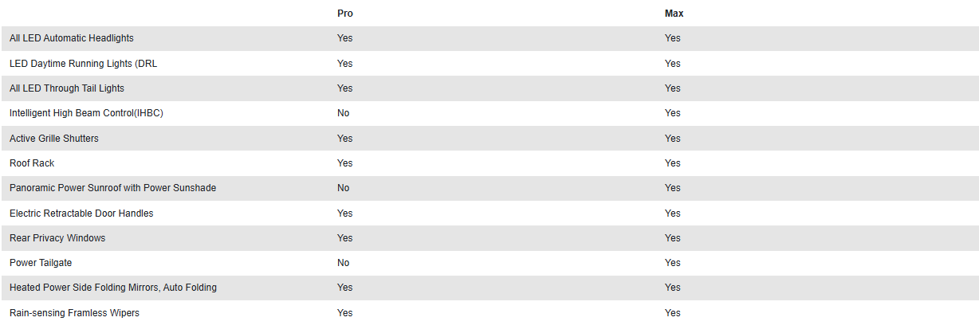Screen dimensions: 979x333
Task: Click the Pro column header
Action: [344, 14]
